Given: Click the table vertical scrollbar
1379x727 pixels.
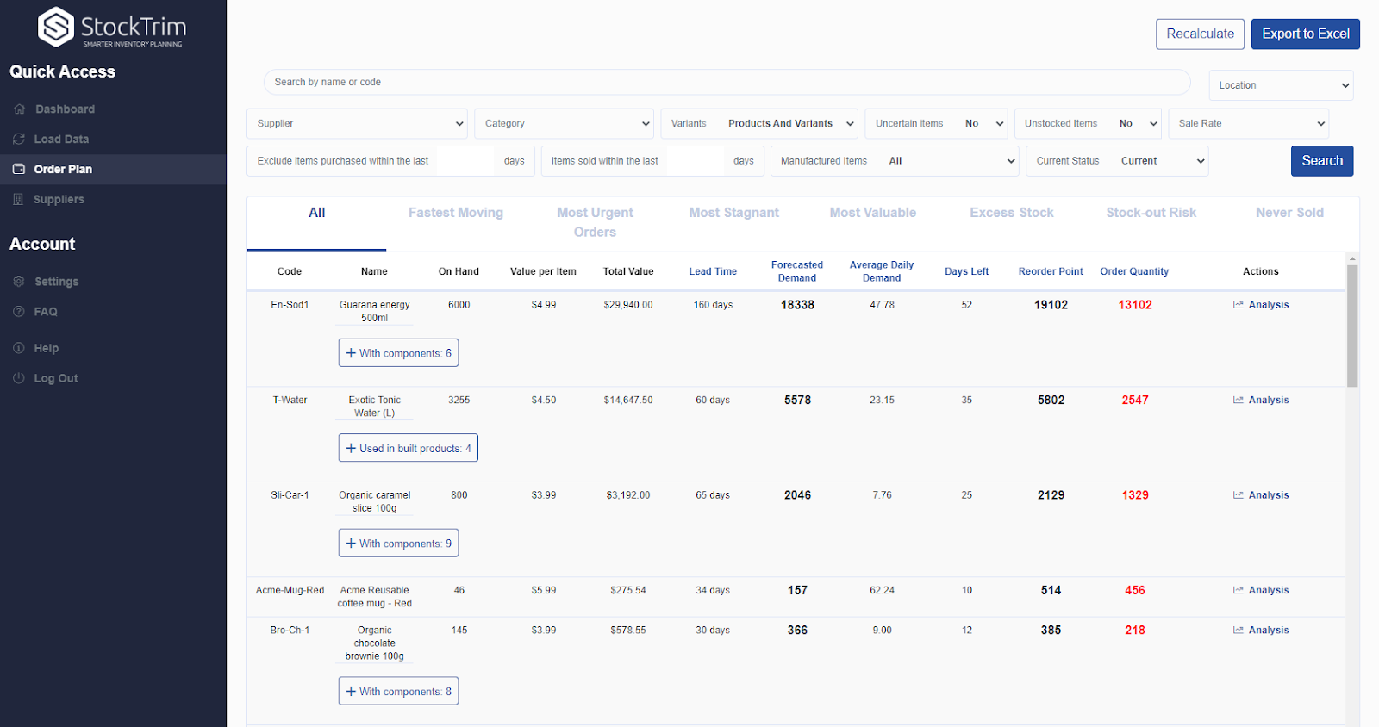Looking at the screenshot, I should tap(1352, 327).
